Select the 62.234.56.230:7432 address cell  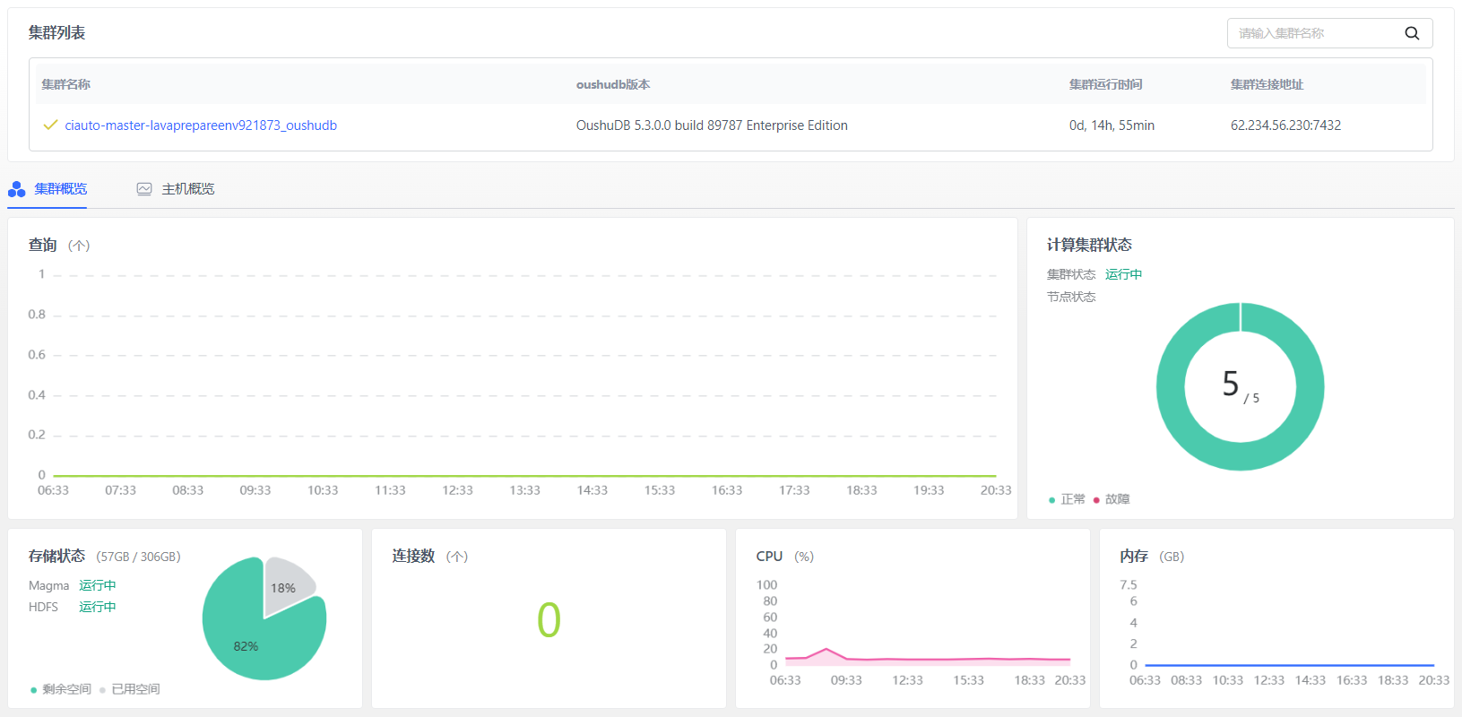click(1285, 125)
